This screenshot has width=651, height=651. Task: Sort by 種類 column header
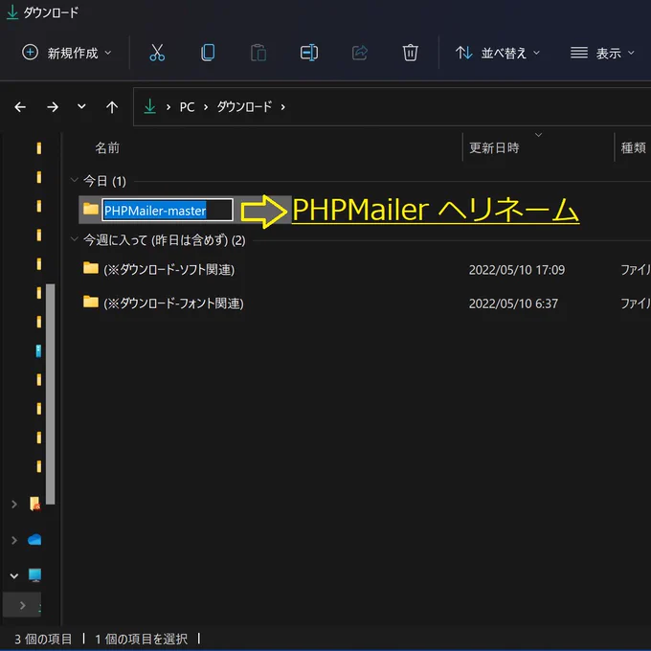point(634,147)
